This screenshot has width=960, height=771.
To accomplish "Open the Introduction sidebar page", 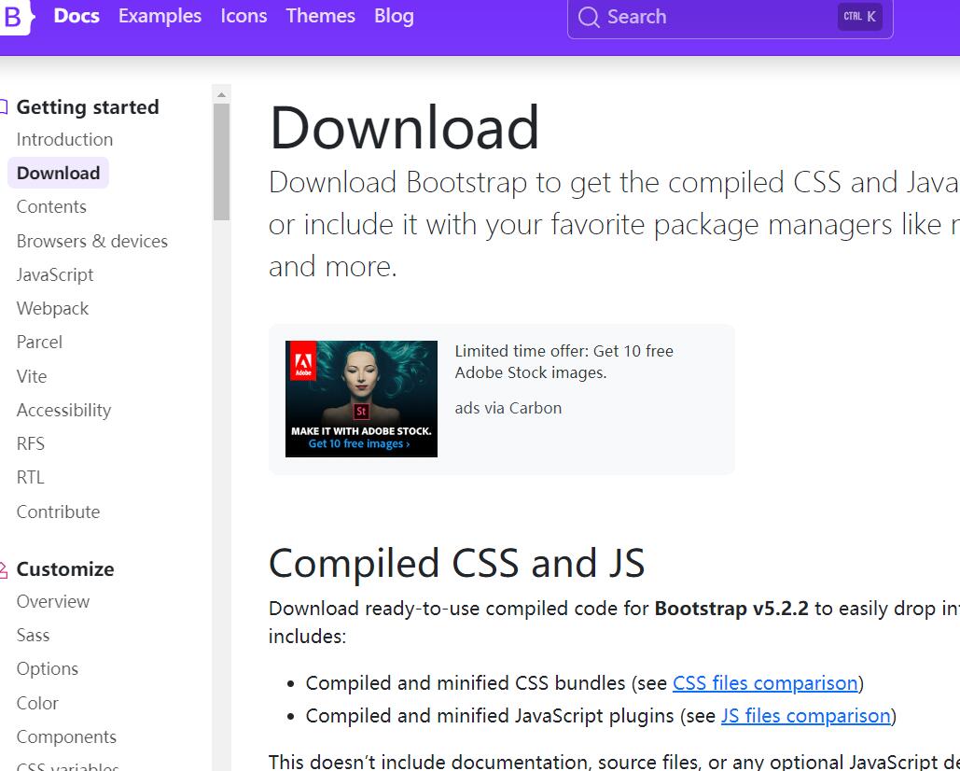I will (64, 139).
